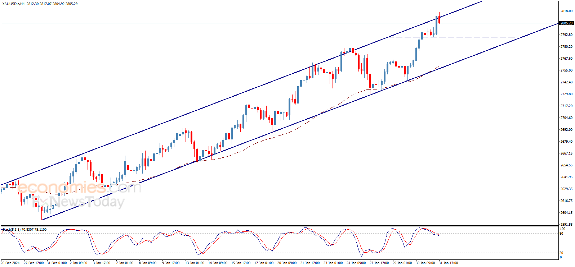Select the 31 Jan 17:00 time label
575x267 pixels.
click(449, 263)
